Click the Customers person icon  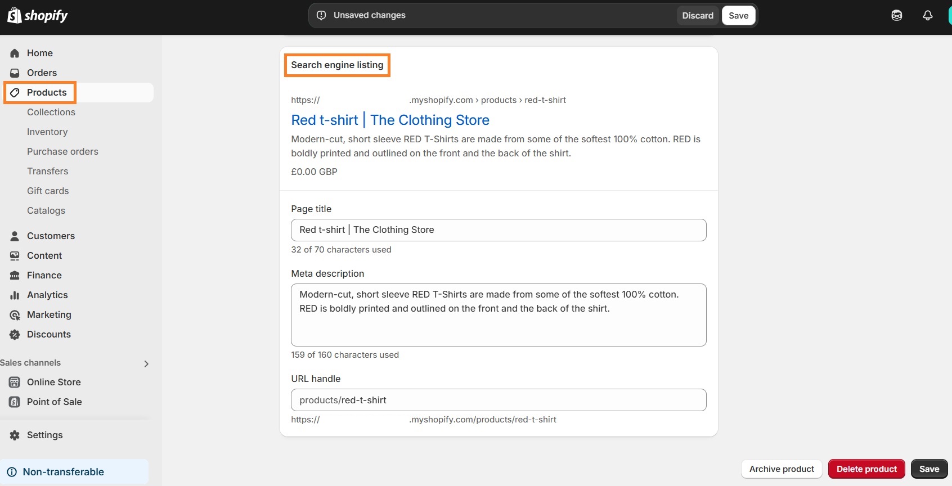15,236
